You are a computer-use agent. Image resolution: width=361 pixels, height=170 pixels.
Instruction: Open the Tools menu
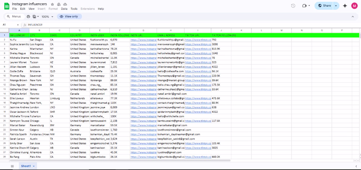coord(74,9)
